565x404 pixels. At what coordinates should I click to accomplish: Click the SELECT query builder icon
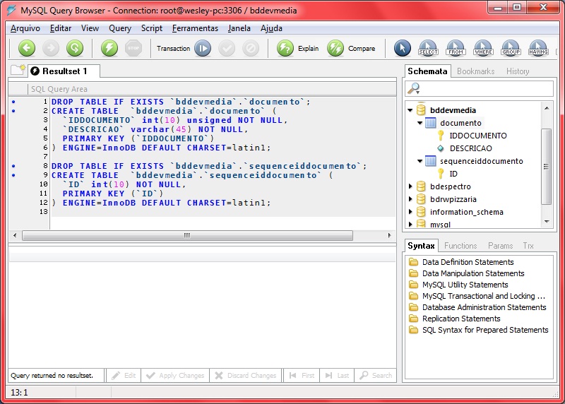[x=429, y=48]
